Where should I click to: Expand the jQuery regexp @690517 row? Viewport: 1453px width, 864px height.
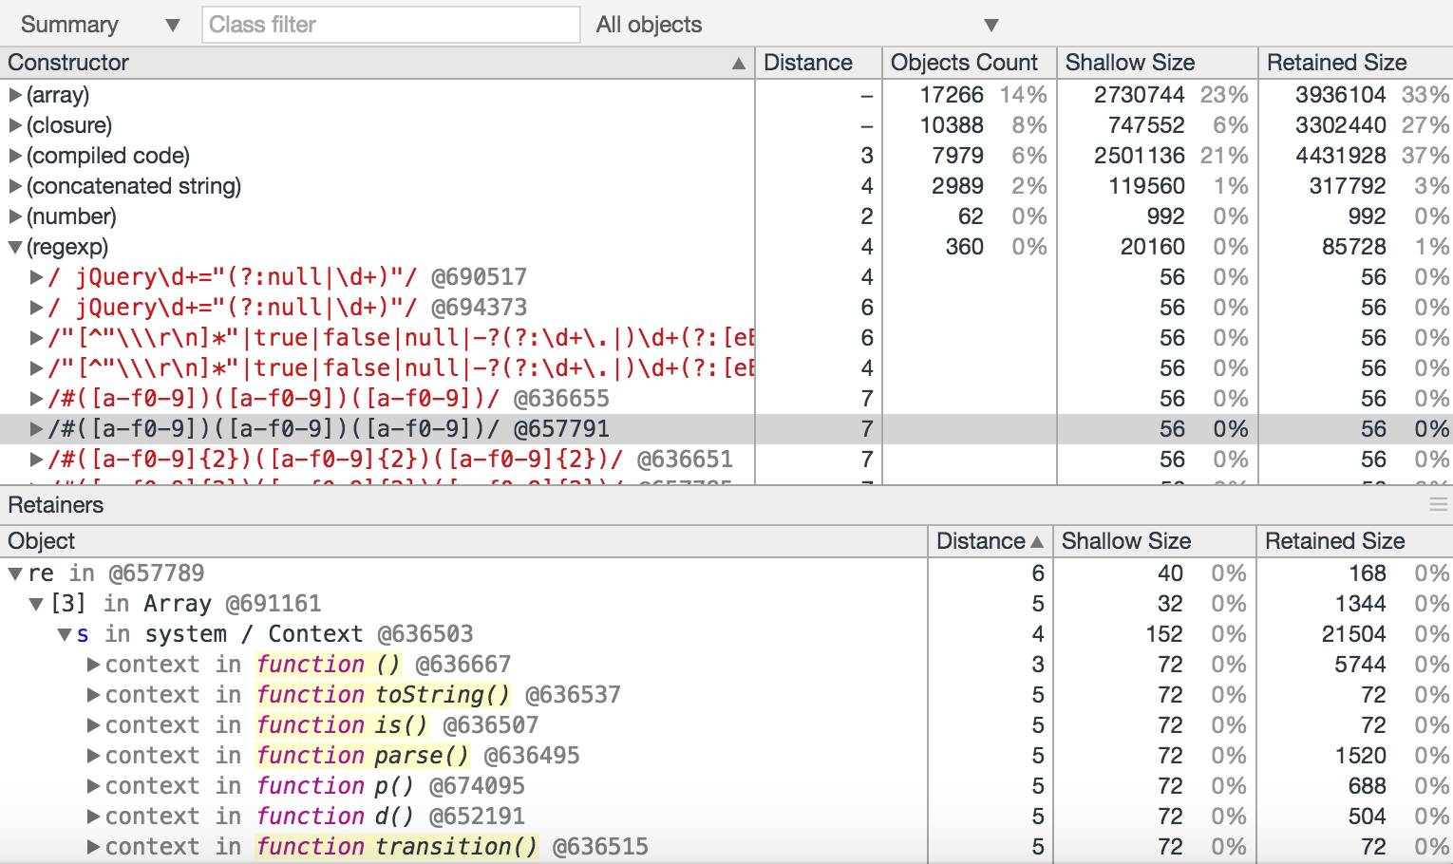click(36, 277)
